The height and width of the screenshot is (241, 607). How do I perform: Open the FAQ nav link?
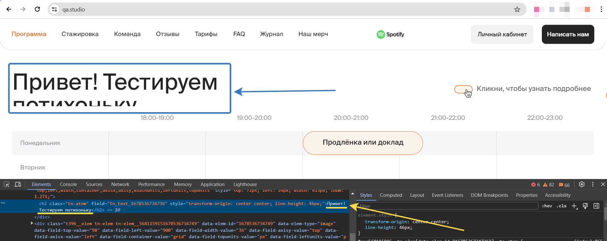(239, 34)
